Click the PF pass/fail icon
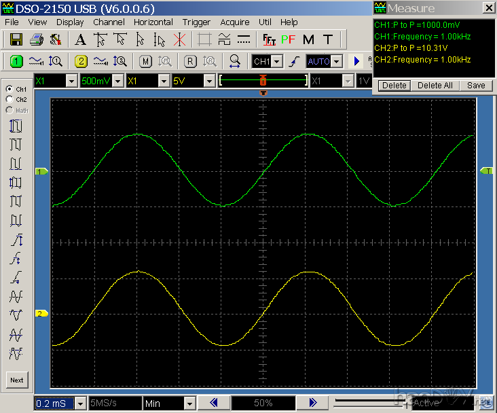 click(289, 39)
